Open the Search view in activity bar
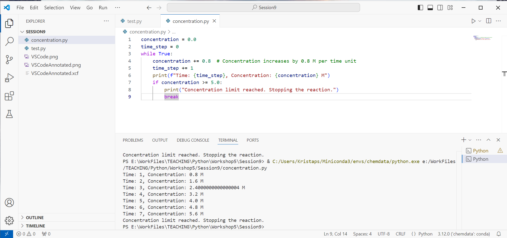This screenshot has height=238, width=507. (x=9, y=42)
